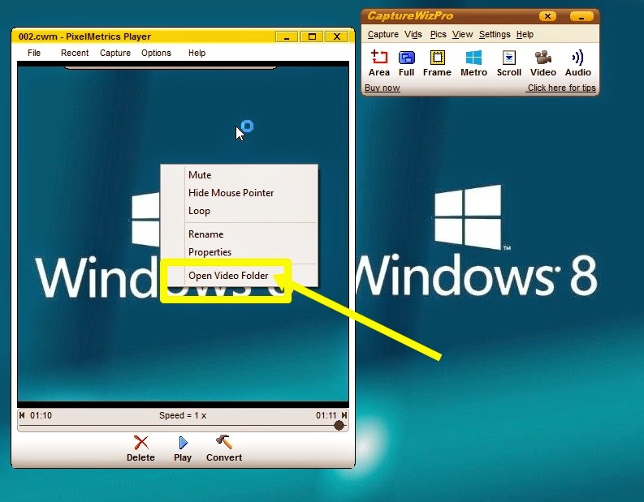Jump to the start of the video
This screenshot has width=644, height=502.
(x=22, y=415)
